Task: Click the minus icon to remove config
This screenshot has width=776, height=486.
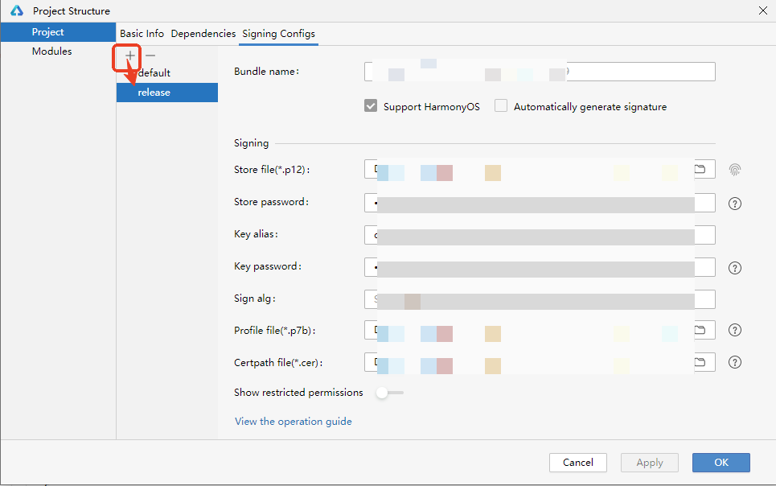Action: click(x=150, y=56)
